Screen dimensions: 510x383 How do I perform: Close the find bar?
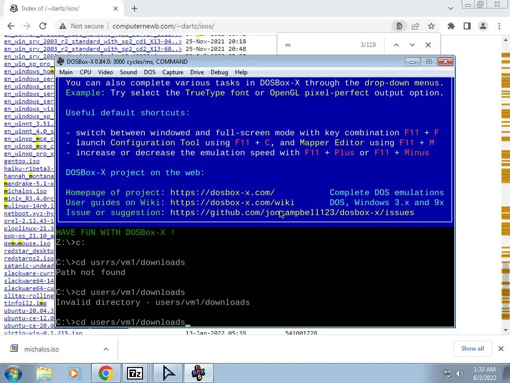tap(428, 45)
